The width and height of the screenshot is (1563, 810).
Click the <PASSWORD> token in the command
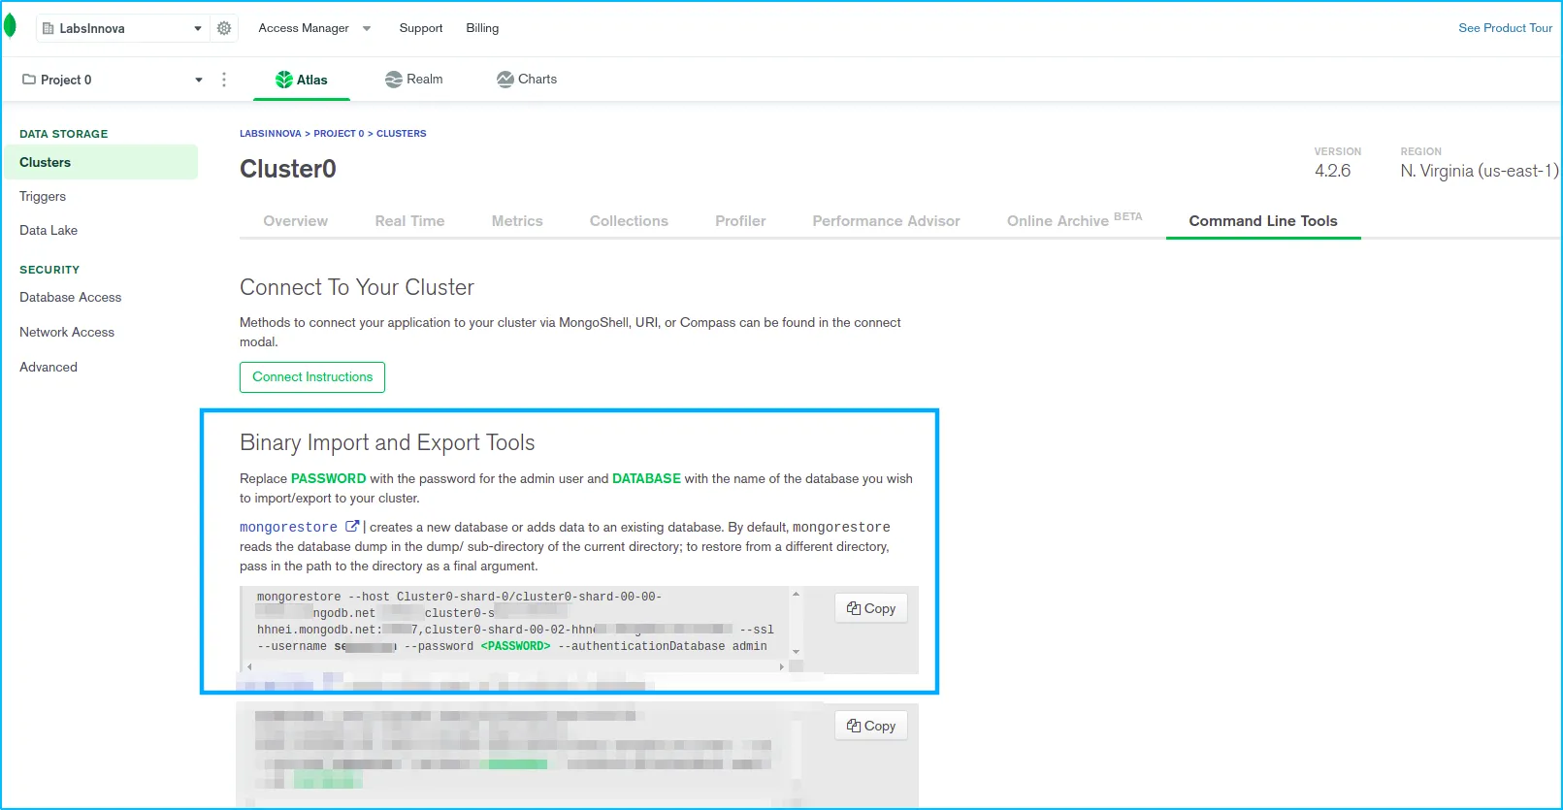coord(515,646)
